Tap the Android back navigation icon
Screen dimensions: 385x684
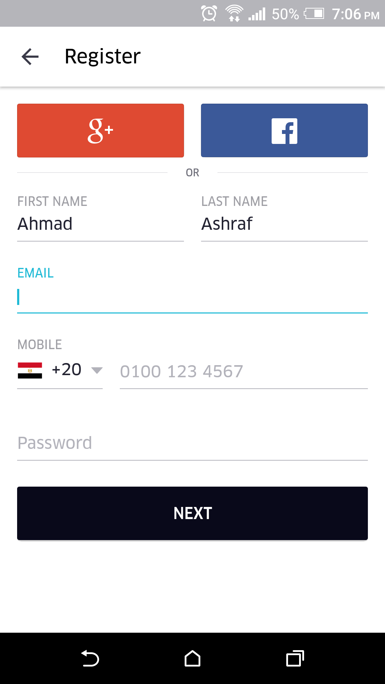pos(90,658)
